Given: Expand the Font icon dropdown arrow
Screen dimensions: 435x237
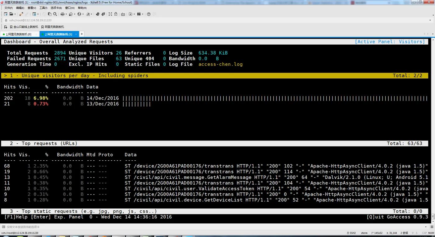Looking at the screenshot, I should click(x=91, y=14).
